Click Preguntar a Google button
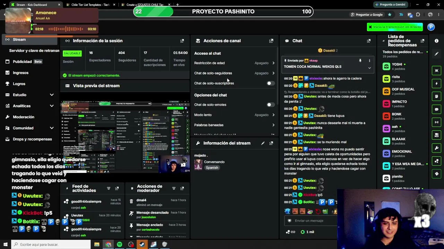The image size is (444, 249). point(367,15)
